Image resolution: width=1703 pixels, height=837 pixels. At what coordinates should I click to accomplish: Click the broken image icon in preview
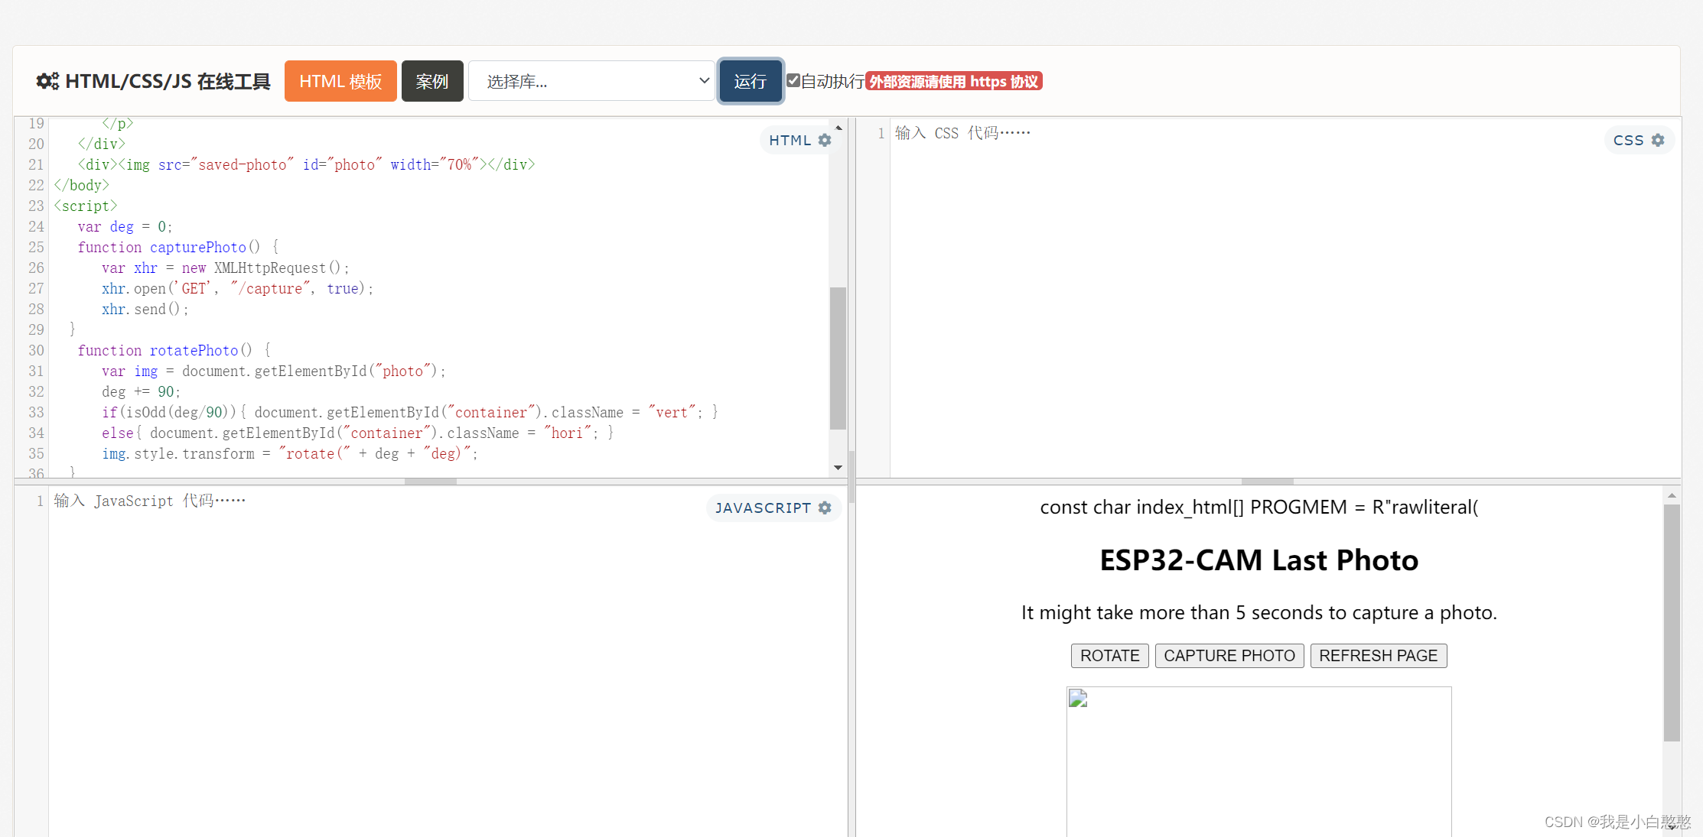pos(1078,698)
